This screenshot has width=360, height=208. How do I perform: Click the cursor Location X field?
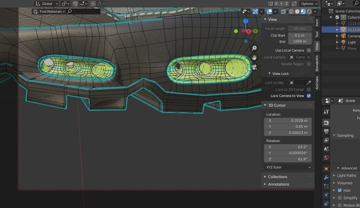(288, 121)
